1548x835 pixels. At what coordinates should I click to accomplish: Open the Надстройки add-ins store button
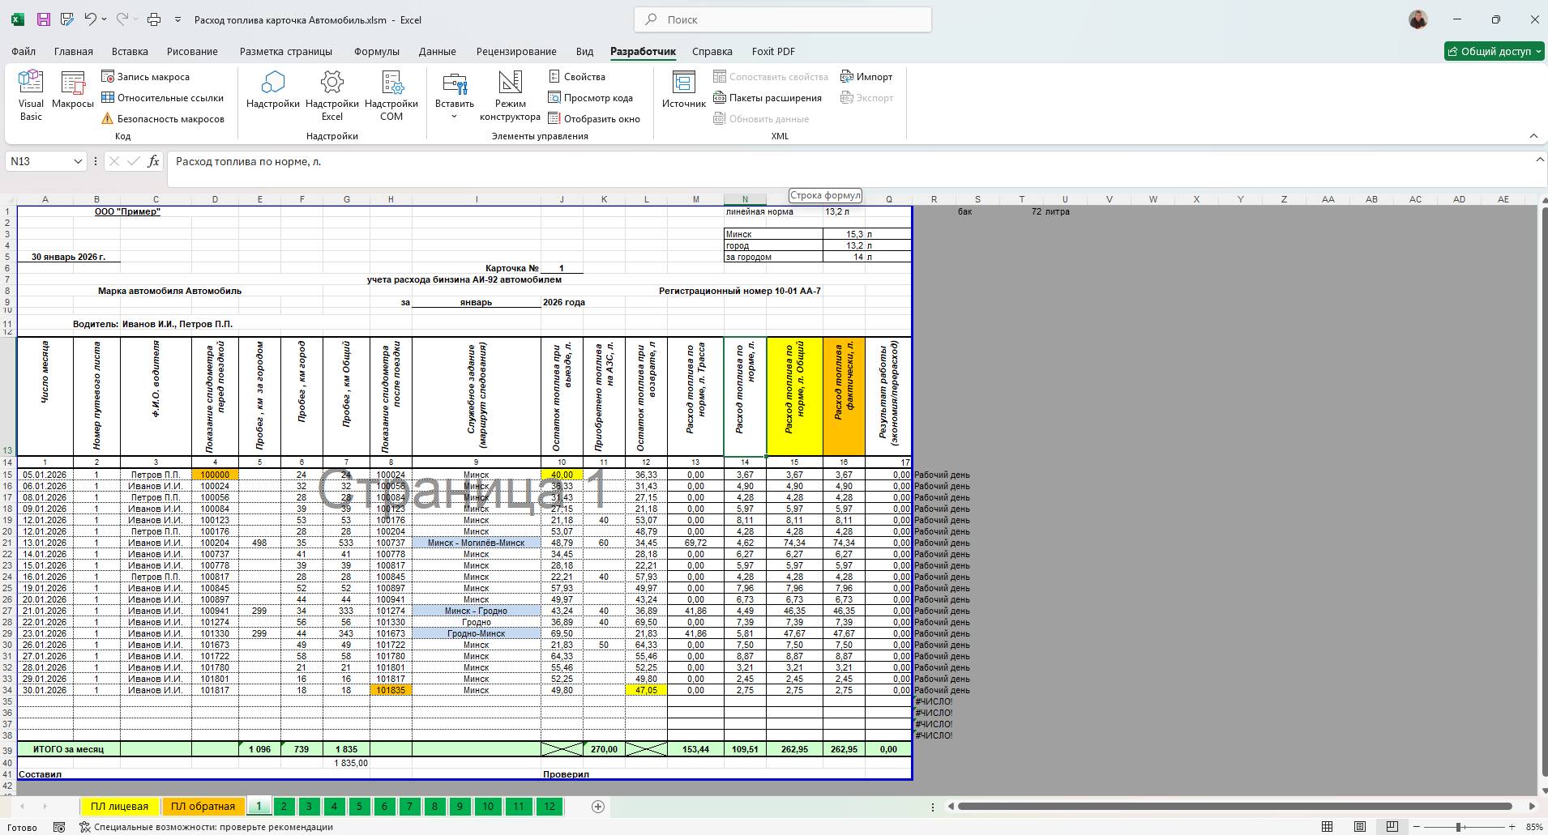point(273,89)
